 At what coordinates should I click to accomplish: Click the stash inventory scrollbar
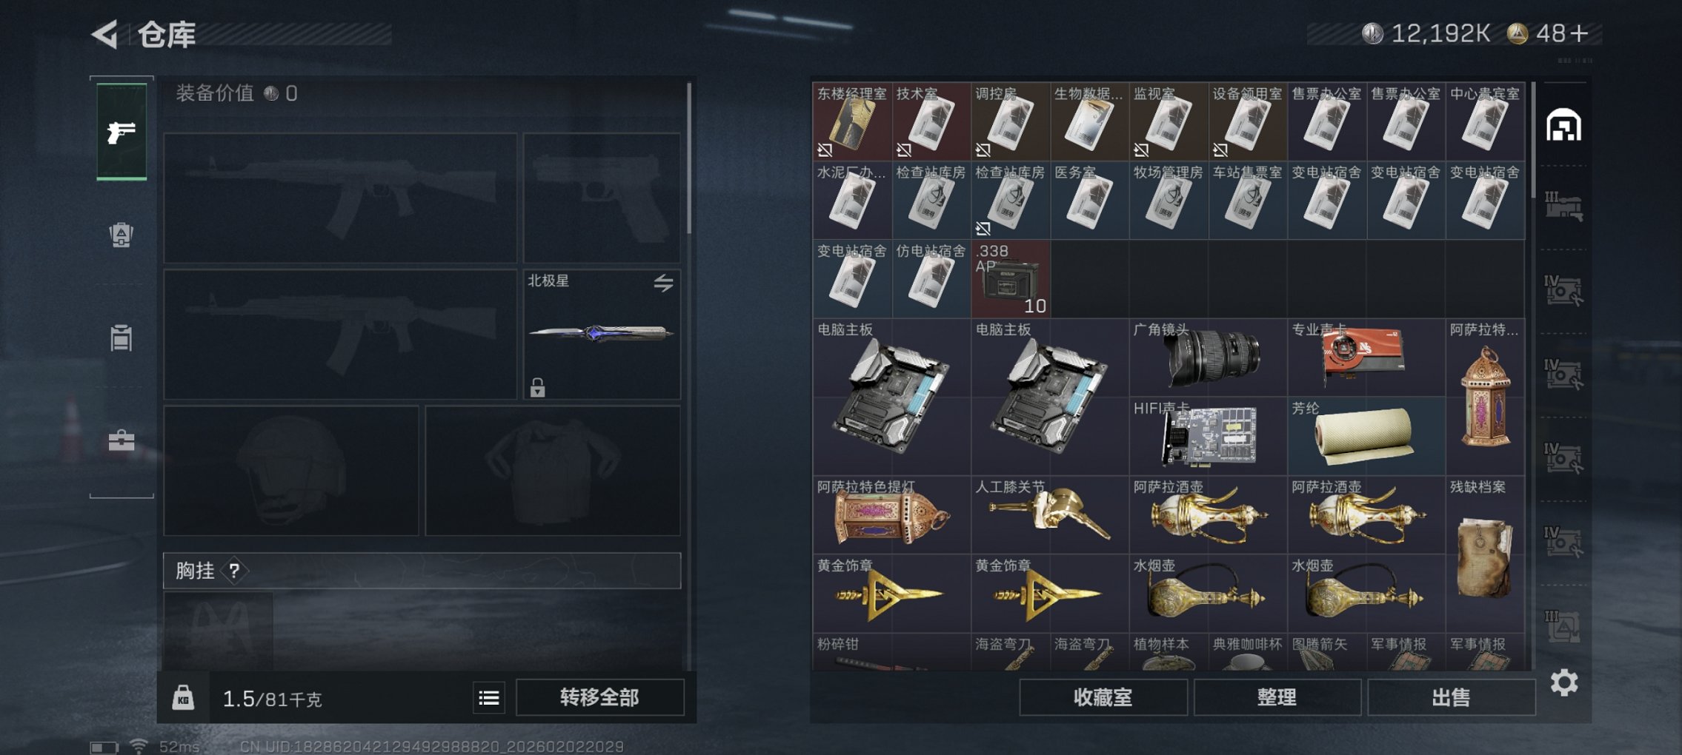1532,141
